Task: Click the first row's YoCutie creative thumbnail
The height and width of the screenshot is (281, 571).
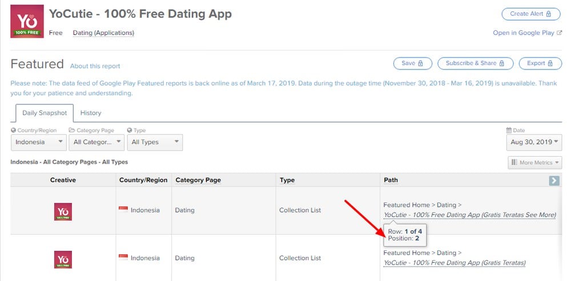Action: pos(63,211)
